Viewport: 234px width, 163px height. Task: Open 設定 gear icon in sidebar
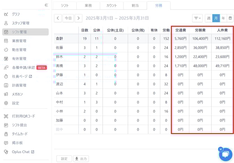[x=6, y=103]
